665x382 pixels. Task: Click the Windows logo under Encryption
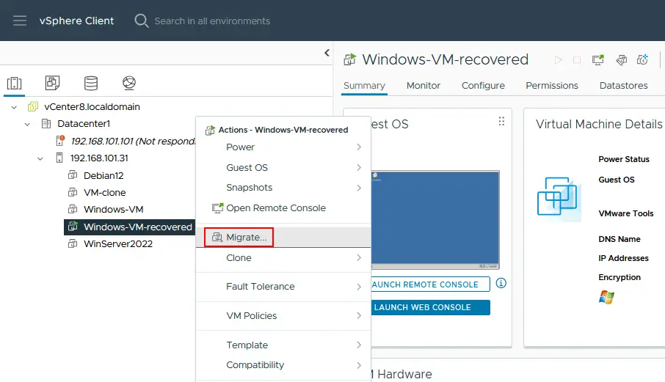coord(606,297)
